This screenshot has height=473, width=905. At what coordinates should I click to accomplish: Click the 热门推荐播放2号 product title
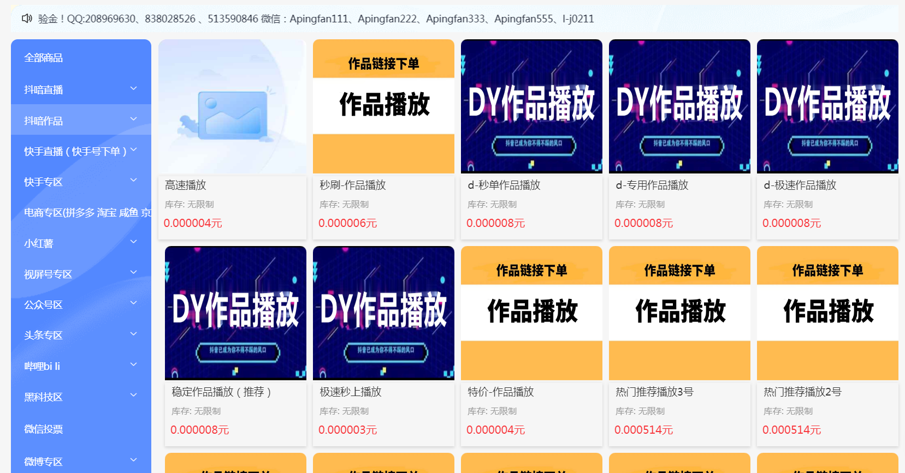pyautogui.click(x=802, y=392)
